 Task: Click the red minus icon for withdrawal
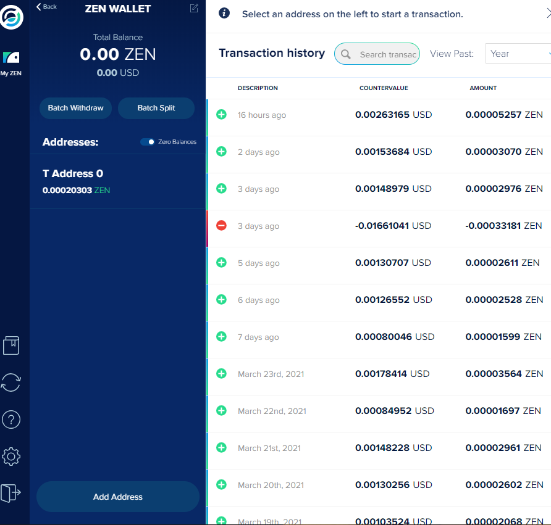(x=221, y=225)
